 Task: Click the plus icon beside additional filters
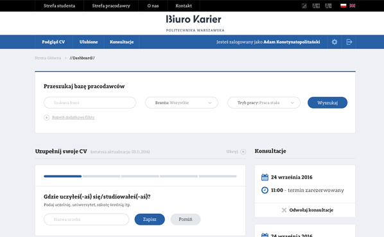pos(46,118)
